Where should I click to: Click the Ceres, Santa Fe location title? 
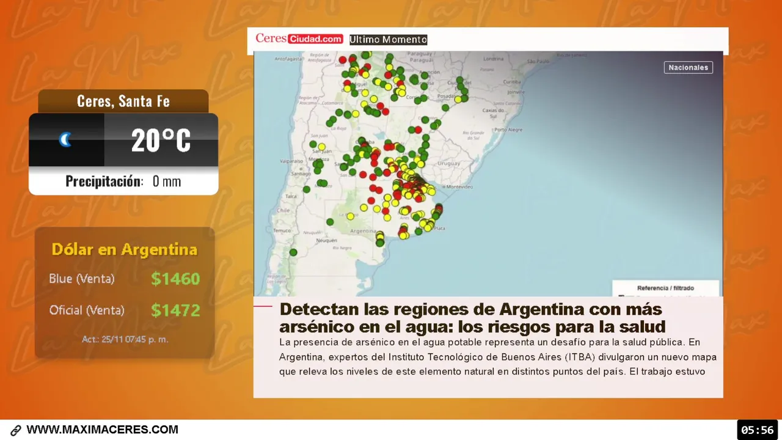pos(123,101)
